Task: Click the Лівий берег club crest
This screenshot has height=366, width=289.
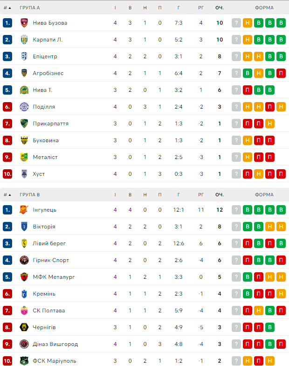Action: click(x=24, y=243)
